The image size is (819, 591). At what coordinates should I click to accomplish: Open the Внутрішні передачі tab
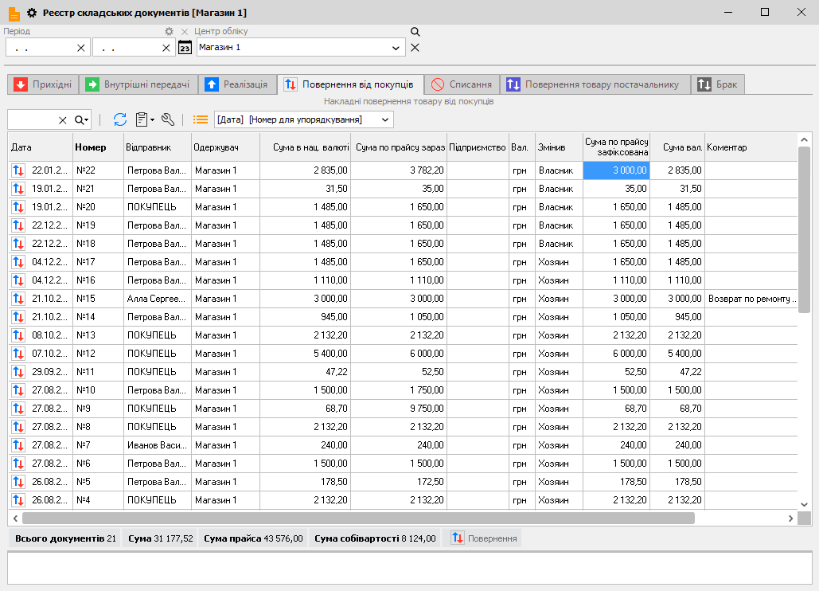(138, 84)
